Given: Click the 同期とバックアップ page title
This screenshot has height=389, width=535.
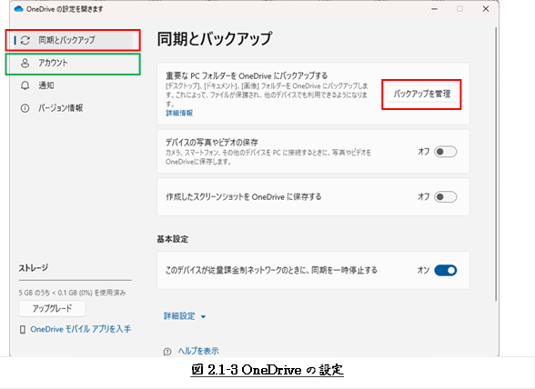Looking at the screenshot, I should [215, 38].
